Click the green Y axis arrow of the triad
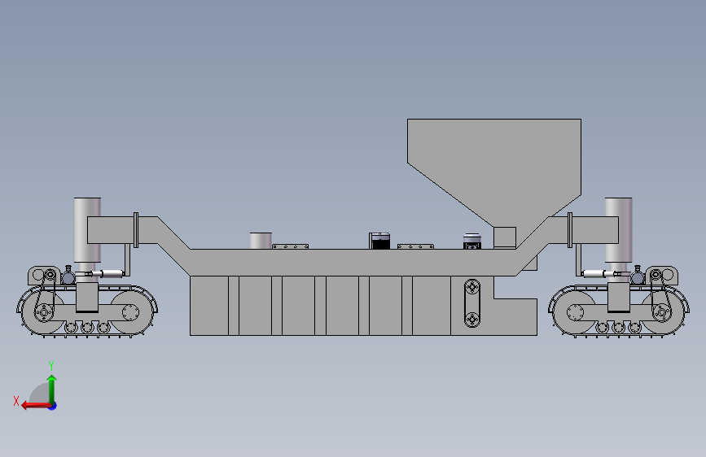Image resolution: width=706 pixels, height=457 pixels. point(52,389)
